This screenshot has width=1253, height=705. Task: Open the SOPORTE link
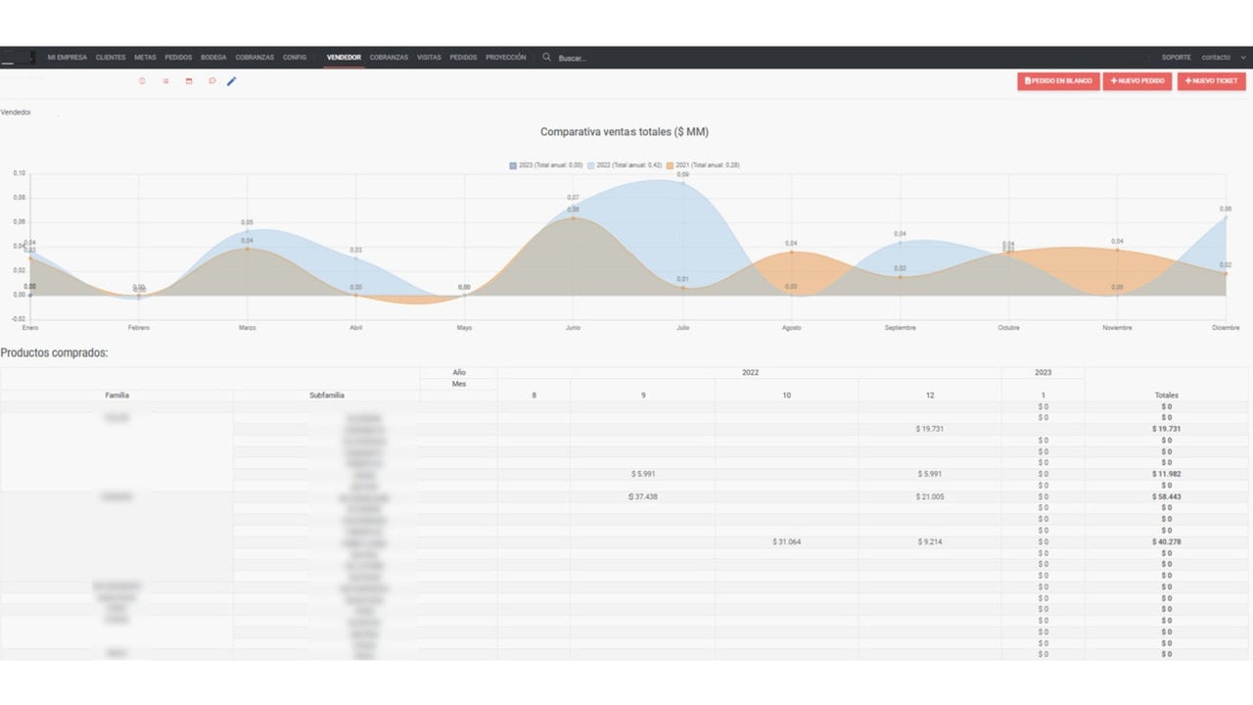point(1177,58)
